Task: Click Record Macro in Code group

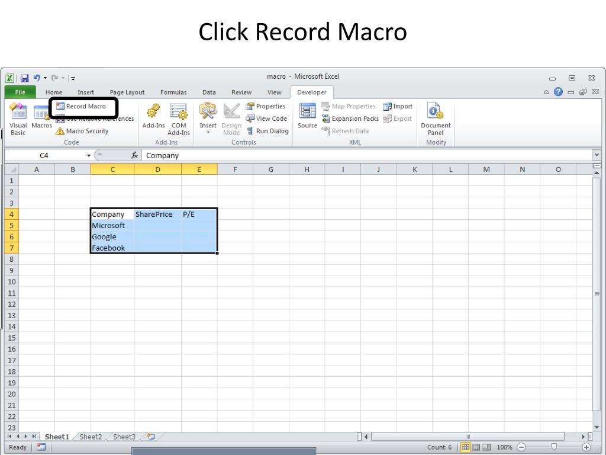Action: point(81,107)
